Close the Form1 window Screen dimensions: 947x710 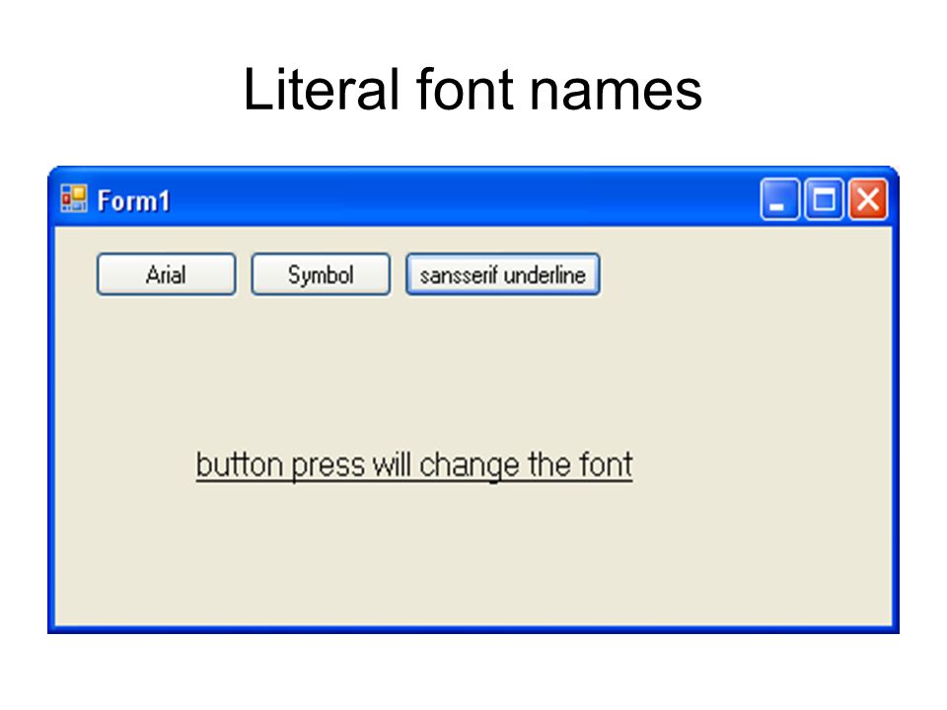(868, 199)
